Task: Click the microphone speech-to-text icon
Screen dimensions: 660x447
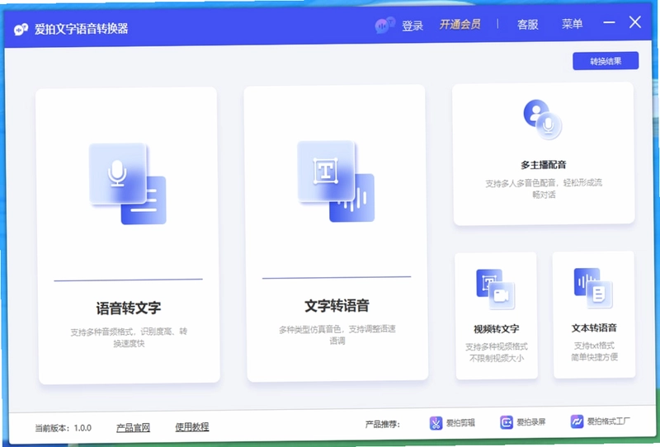Action: tap(128, 184)
